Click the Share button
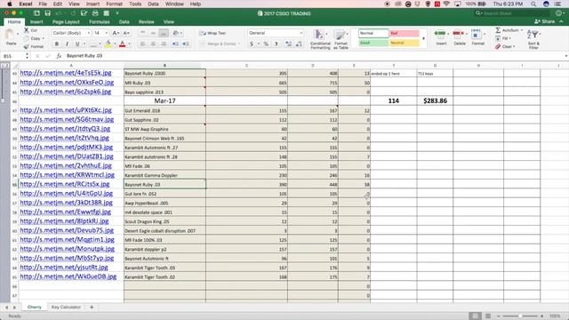This screenshot has width=569, height=320. [544, 21]
